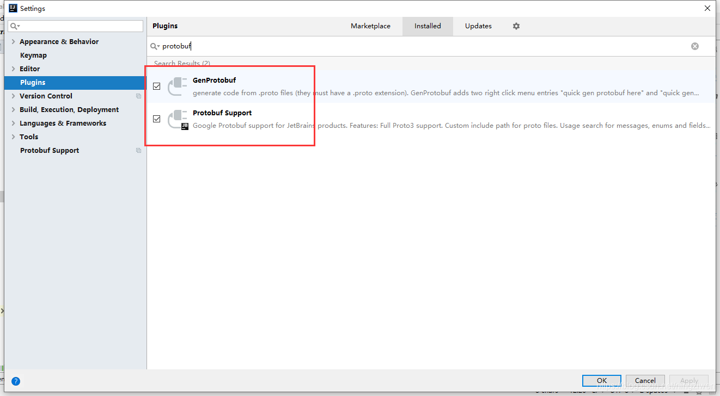The height and width of the screenshot is (396, 720).
Task: Focus the settings search field
Action: [76, 26]
